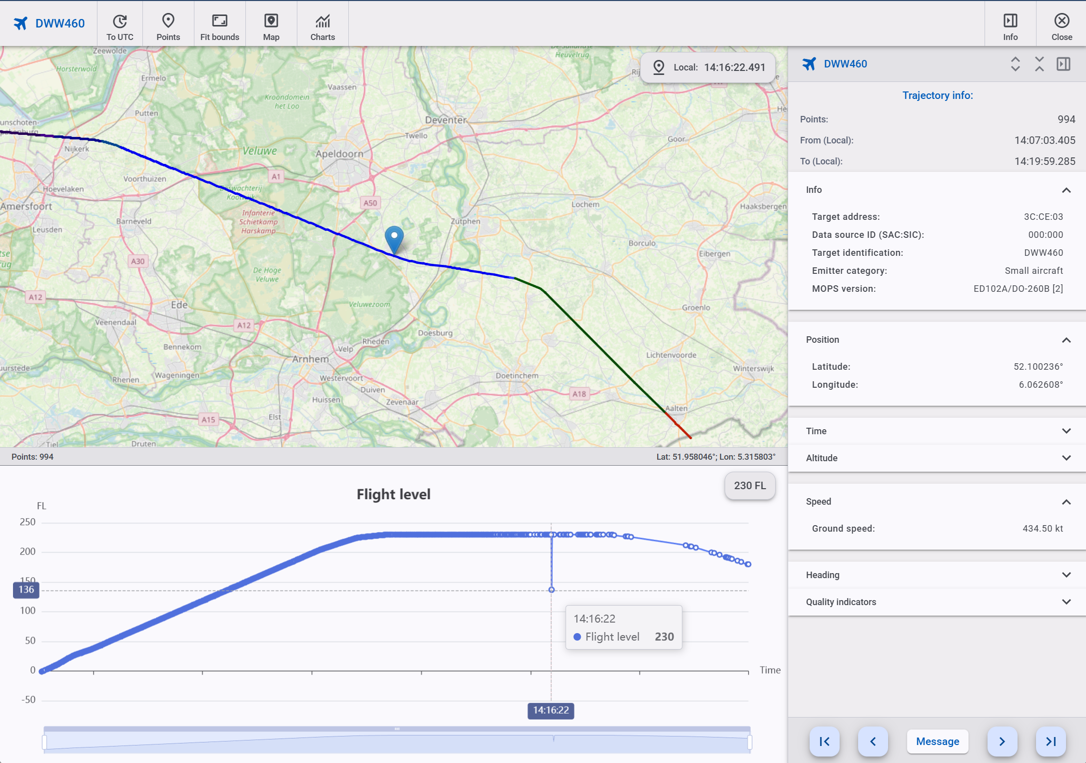This screenshot has width=1086, height=763.
Task: Jump to last message button
Action: click(x=1051, y=742)
